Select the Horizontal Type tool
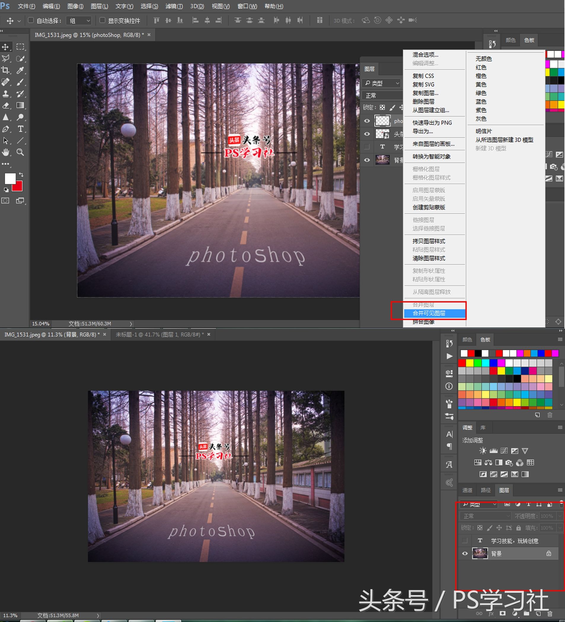 (20, 129)
